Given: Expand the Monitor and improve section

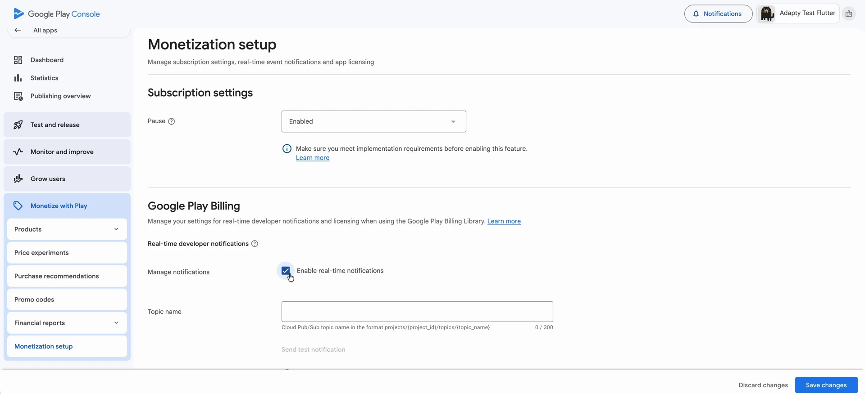Looking at the screenshot, I should pos(67,152).
